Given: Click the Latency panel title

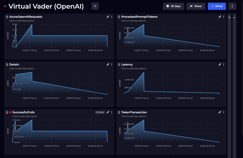Looking at the screenshot, I should 127,64.
